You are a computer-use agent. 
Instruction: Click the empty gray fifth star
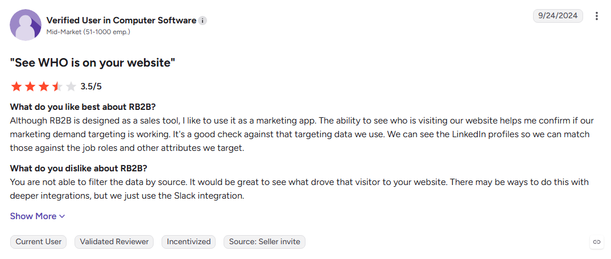pos(71,86)
